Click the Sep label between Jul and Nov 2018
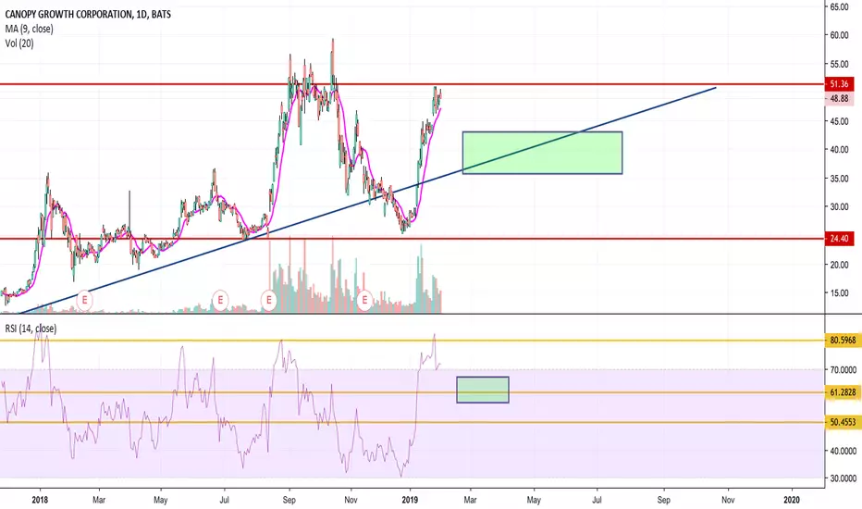Image resolution: width=862 pixels, height=509 pixels. pyautogui.click(x=289, y=500)
